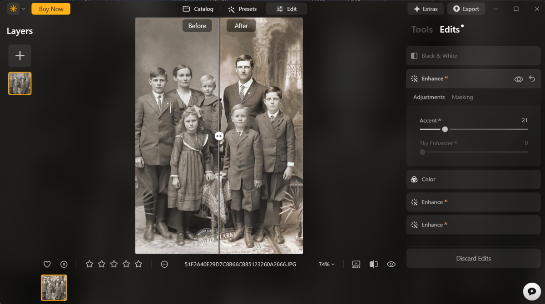Open the 74% zoom level dropdown
Screen dimensions: 545x304
[327, 264]
